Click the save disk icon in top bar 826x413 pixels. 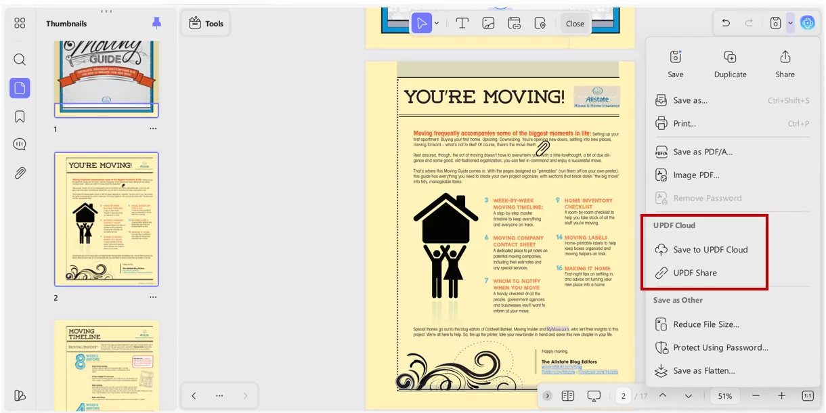point(776,23)
